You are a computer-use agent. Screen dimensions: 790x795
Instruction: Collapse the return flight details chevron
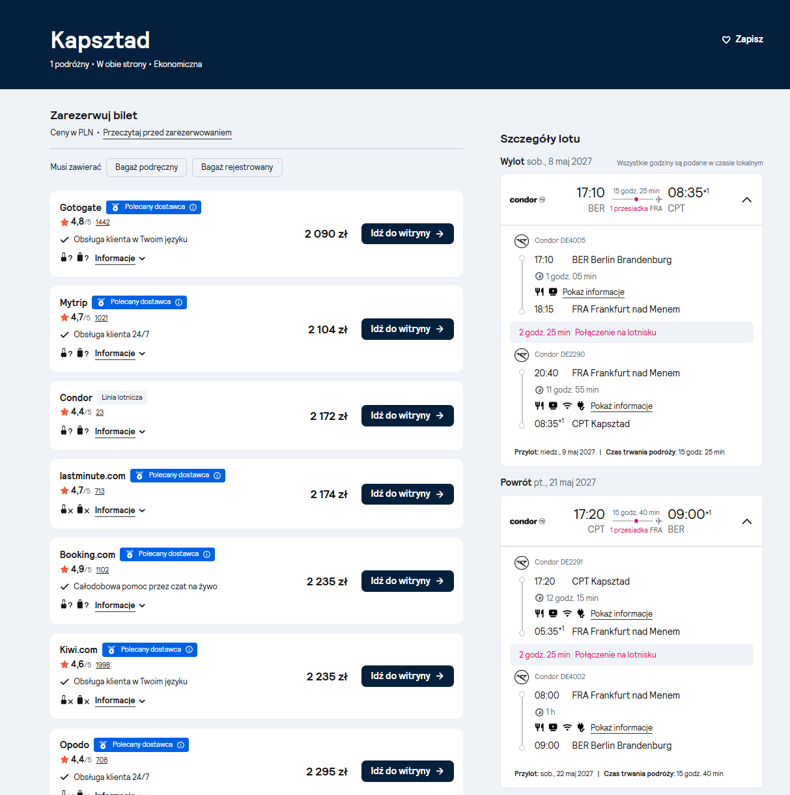[747, 522]
